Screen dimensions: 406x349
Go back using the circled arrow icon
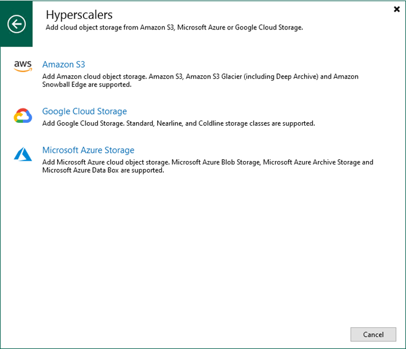pos(16,24)
